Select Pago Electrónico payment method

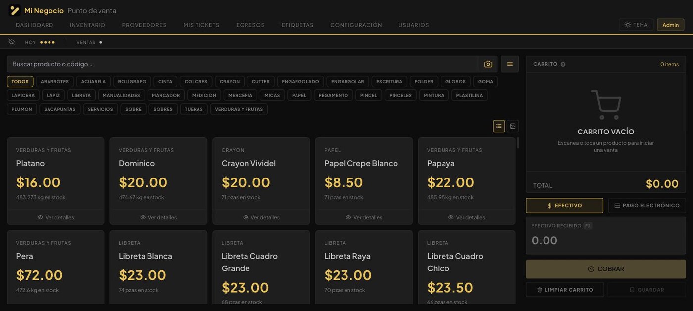click(647, 205)
